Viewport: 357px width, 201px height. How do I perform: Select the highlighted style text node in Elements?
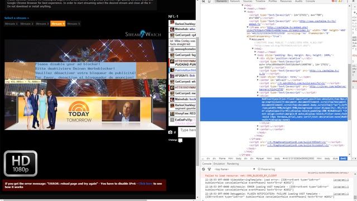274,109
